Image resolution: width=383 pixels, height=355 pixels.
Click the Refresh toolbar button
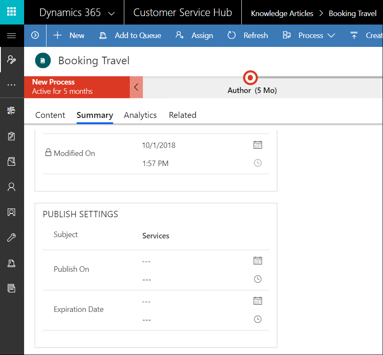pyautogui.click(x=248, y=35)
